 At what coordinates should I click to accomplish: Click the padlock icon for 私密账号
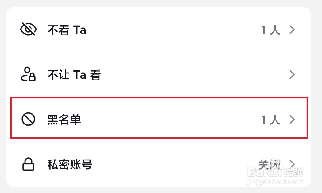click(x=28, y=164)
